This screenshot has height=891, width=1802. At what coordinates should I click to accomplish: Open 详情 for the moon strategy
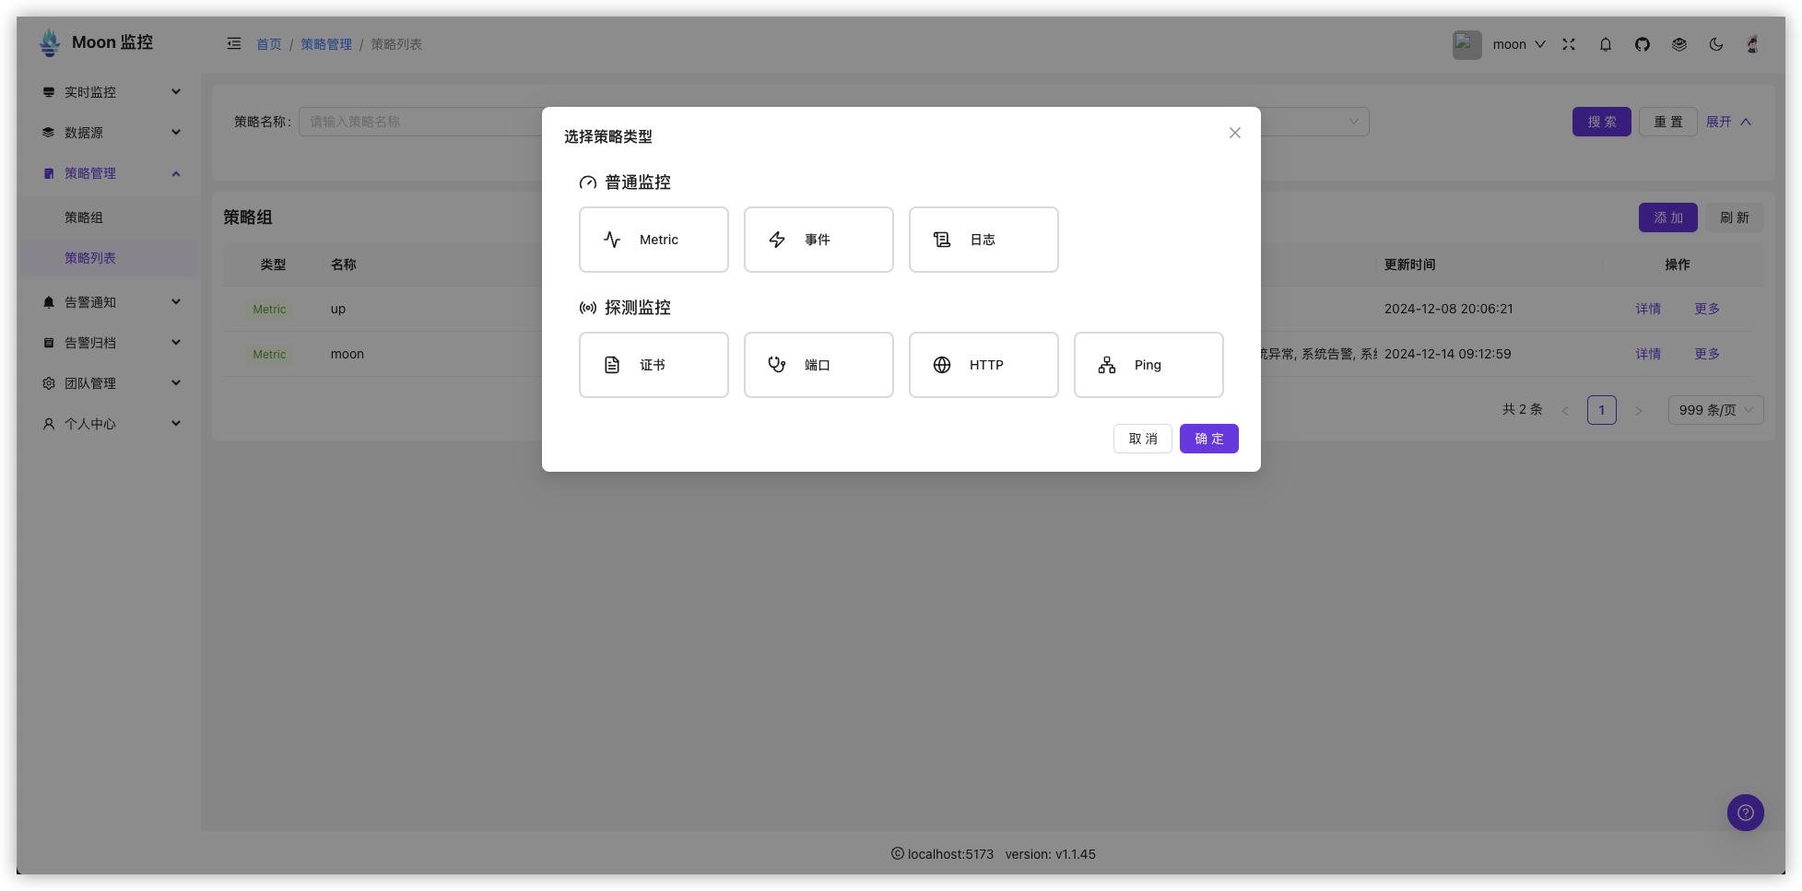pos(1648,354)
